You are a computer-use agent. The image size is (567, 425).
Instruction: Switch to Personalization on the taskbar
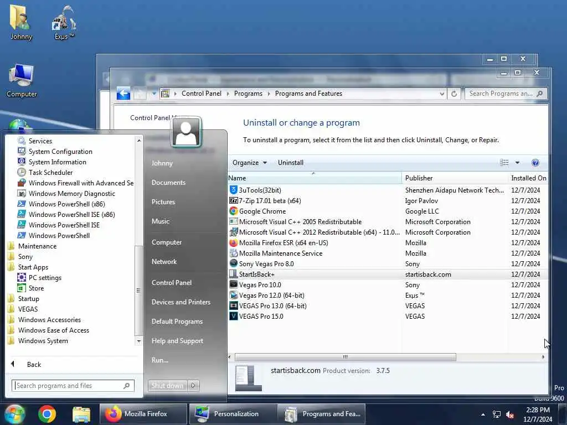[x=233, y=414]
